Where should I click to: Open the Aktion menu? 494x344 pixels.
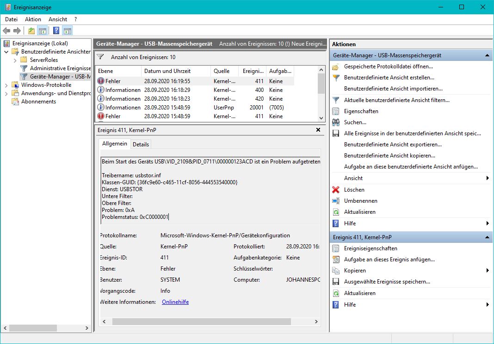point(33,19)
